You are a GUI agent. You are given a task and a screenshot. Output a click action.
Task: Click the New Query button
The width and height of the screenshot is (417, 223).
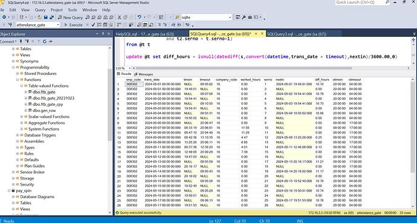point(71,18)
